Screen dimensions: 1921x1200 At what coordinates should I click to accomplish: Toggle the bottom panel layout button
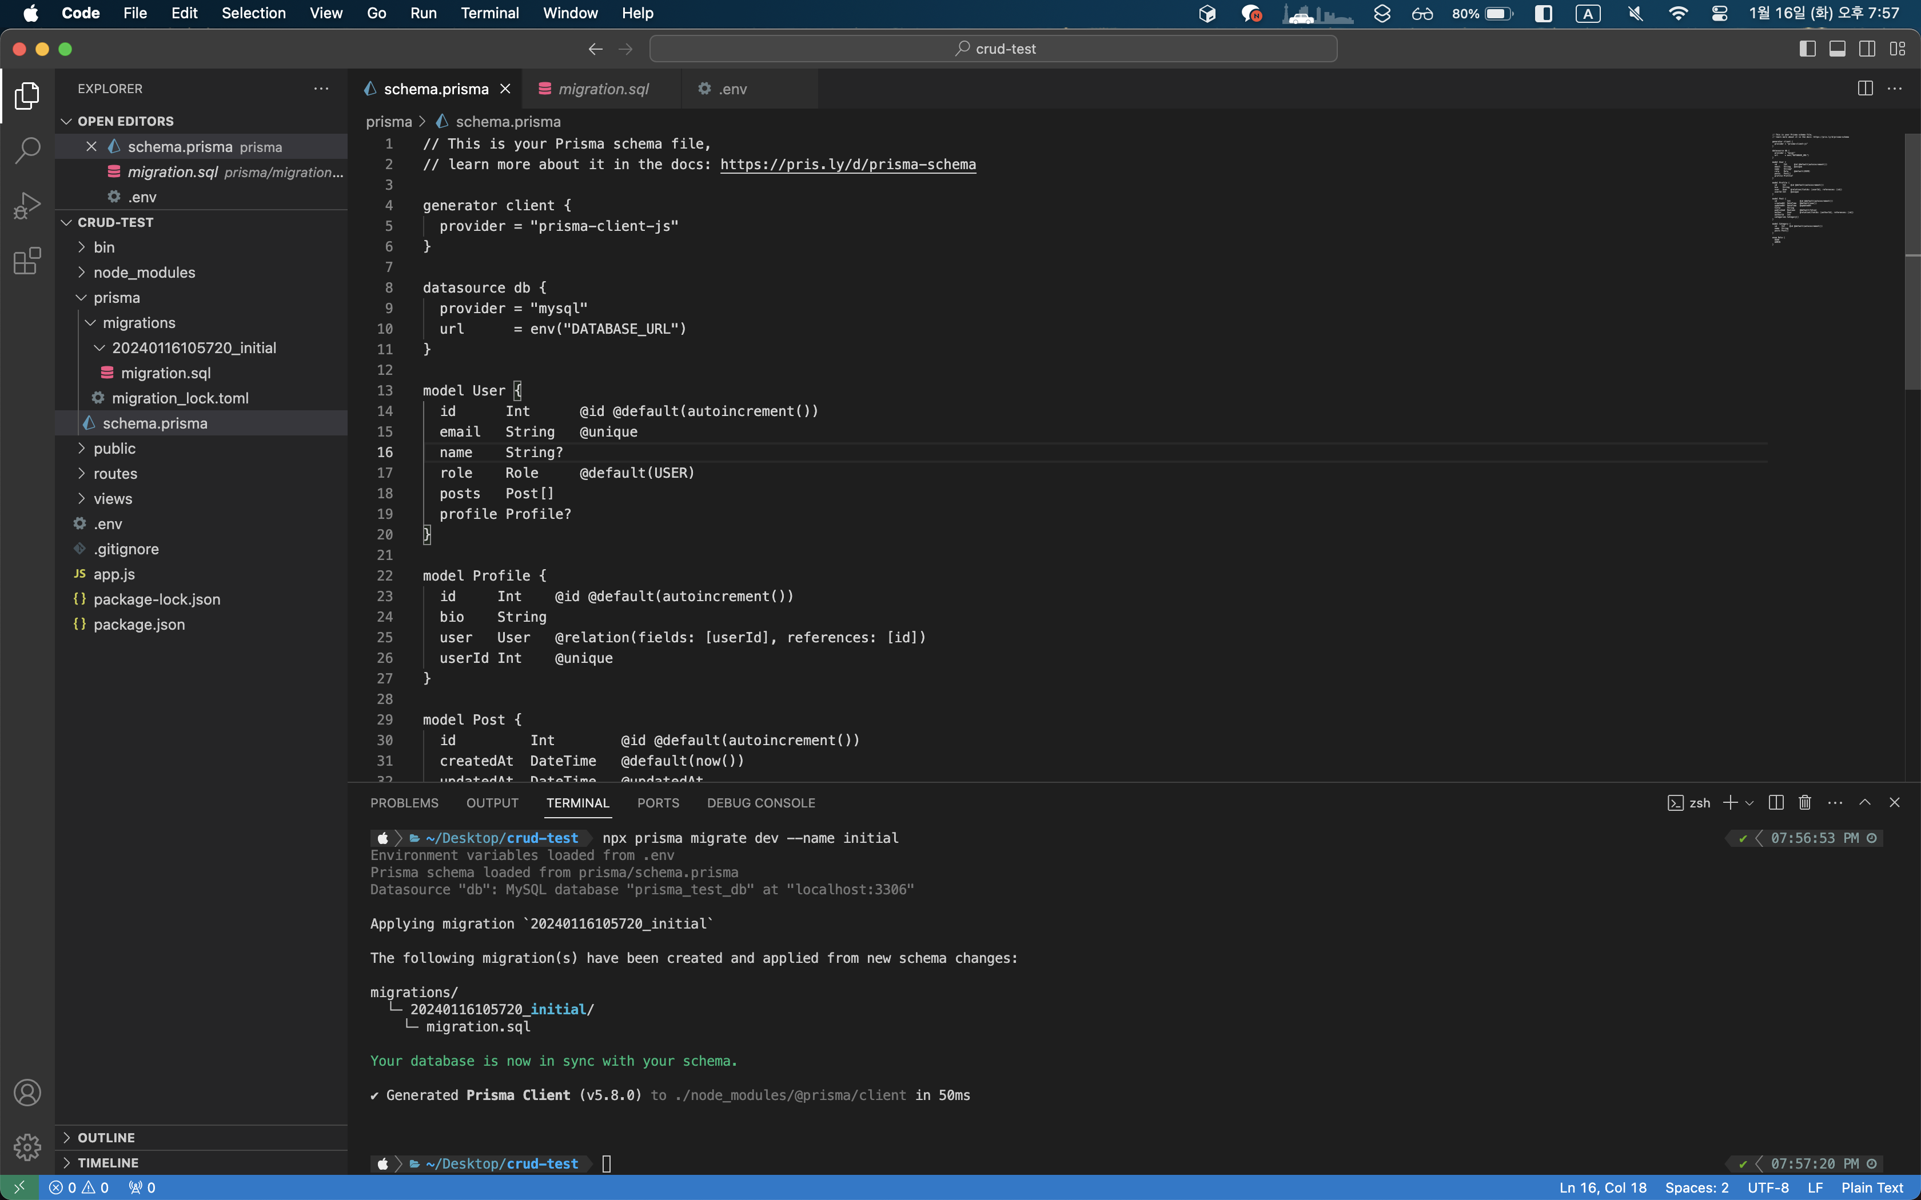pos(1837,49)
